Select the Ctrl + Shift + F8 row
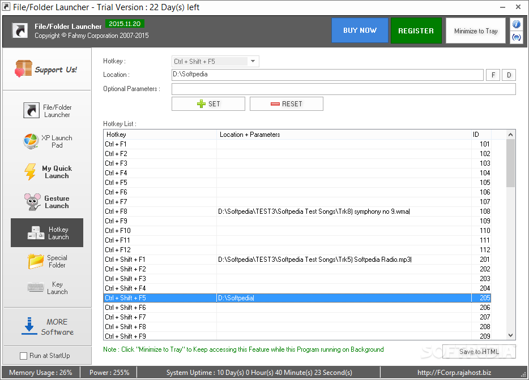Image resolution: width=529 pixels, height=380 pixels. [x=297, y=326]
